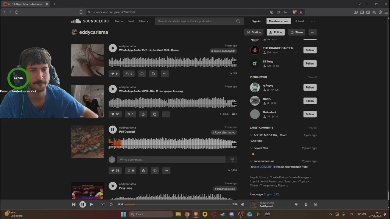
Task: Open the Upload page from the header
Action: [299, 21]
